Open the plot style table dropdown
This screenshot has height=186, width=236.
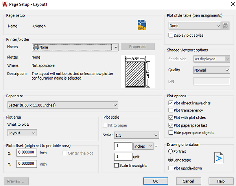(195, 26)
